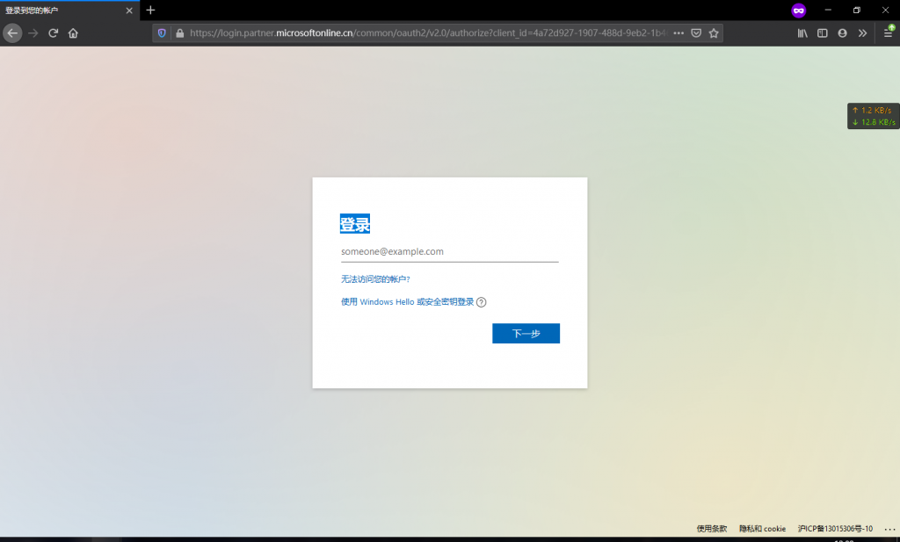Bookmark this page with the star
The width and height of the screenshot is (900, 542).
click(714, 33)
